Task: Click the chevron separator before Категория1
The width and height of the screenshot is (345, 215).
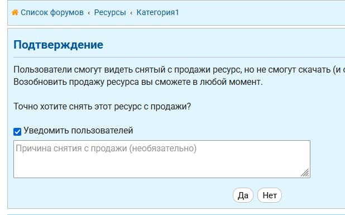Action: tap(131, 13)
